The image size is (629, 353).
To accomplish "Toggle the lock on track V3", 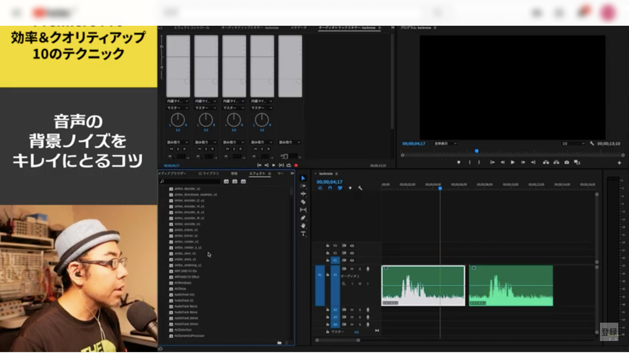I will pyautogui.click(x=327, y=245).
